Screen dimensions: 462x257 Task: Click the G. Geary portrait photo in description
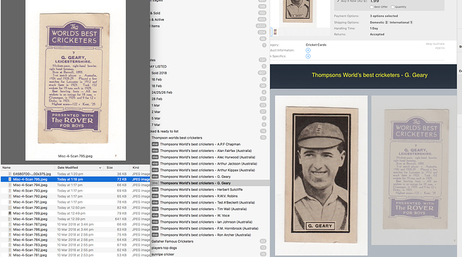[321, 175]
